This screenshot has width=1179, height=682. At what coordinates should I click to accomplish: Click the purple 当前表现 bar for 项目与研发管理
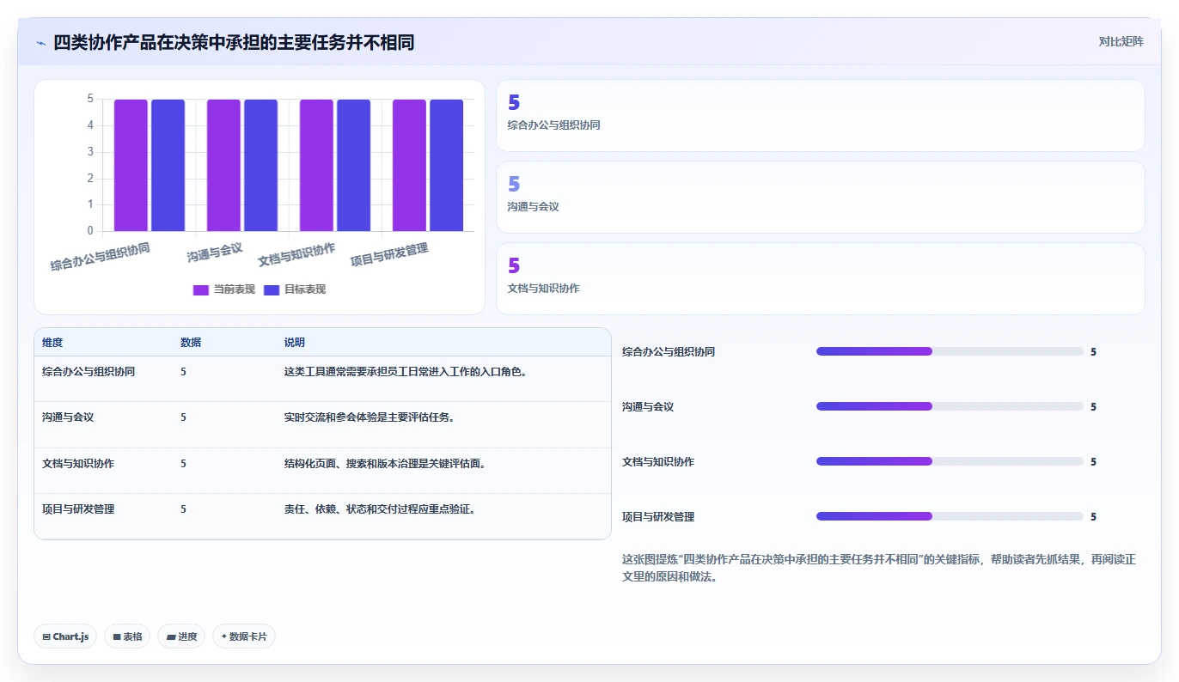[x=409, y=165]
